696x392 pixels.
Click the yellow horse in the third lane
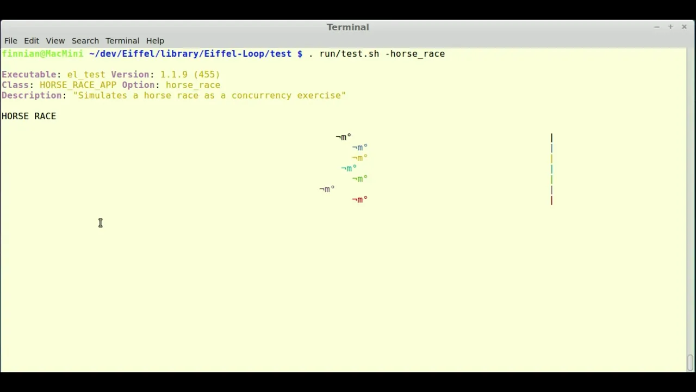coord(360,158)
